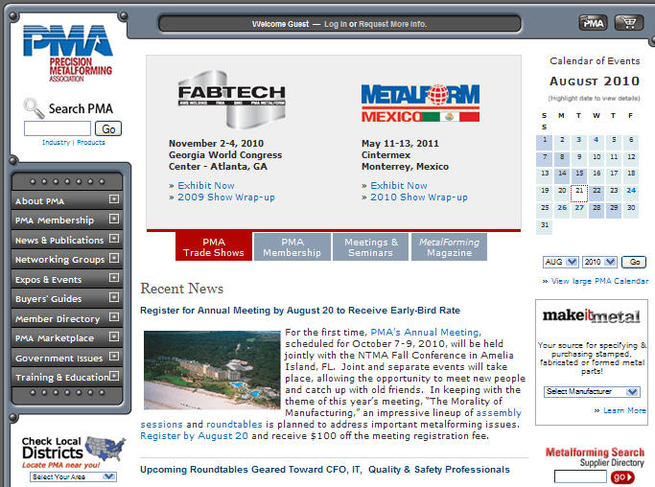
Task: Click METALFORM Mexico Exhibit Now link
Action: coord(399,185)
